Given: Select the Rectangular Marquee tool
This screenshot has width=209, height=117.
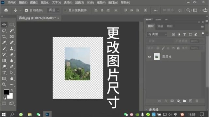Looking at the screenshot, I should tap(12, 25).
